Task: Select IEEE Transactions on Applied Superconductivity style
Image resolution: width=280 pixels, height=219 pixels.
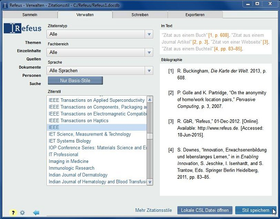Action: point(97,100)
